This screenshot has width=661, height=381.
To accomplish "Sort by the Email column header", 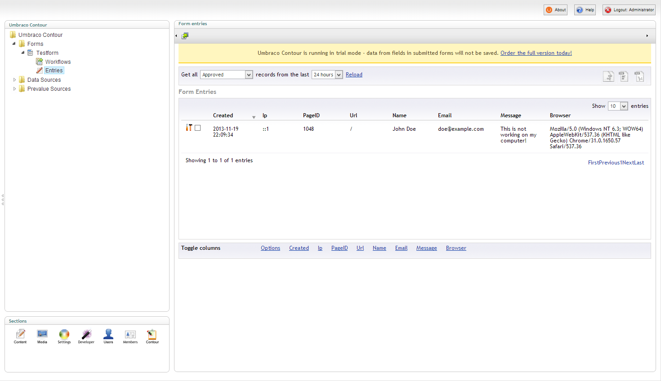I will (x=445, y=115).
